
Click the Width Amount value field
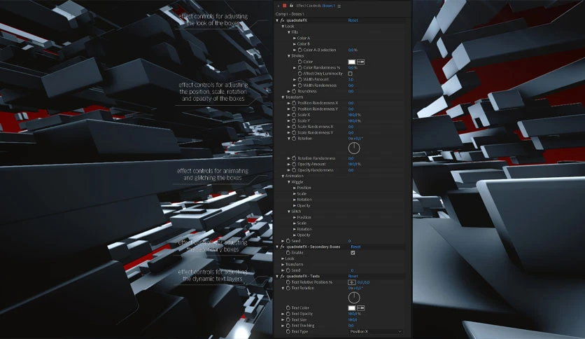coord(351,80)
